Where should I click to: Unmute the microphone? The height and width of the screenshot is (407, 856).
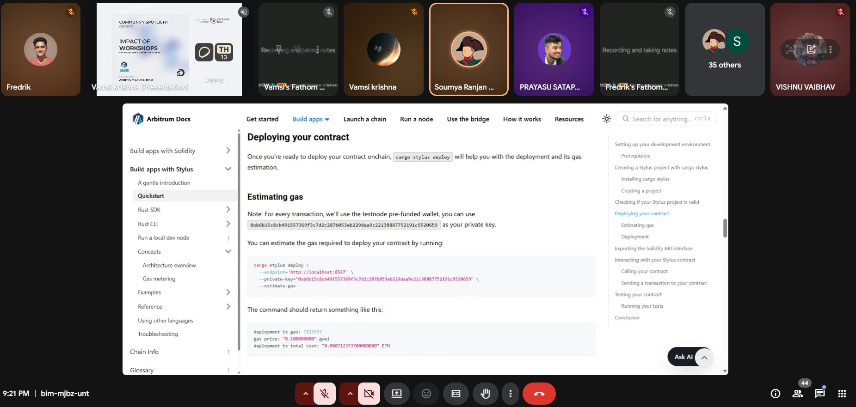tap(325, 394)
